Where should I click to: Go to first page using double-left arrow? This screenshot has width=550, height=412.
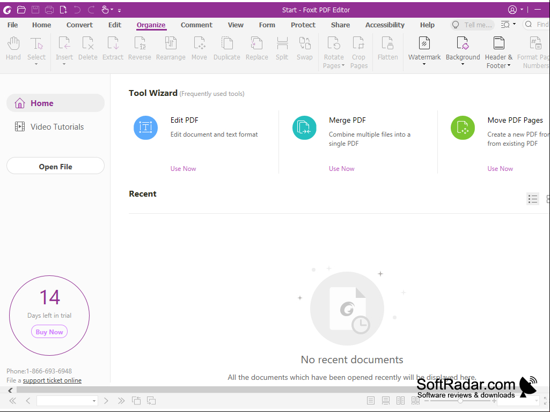pyautogui.click(x=13, y=401)
